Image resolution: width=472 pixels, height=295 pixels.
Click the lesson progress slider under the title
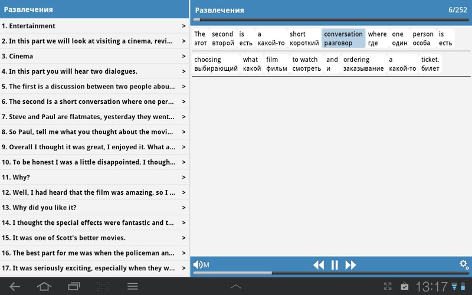tap(331, 20)
